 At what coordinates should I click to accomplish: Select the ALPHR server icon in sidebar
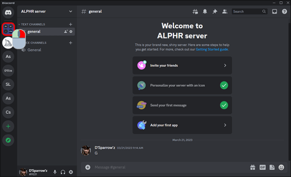8,29
